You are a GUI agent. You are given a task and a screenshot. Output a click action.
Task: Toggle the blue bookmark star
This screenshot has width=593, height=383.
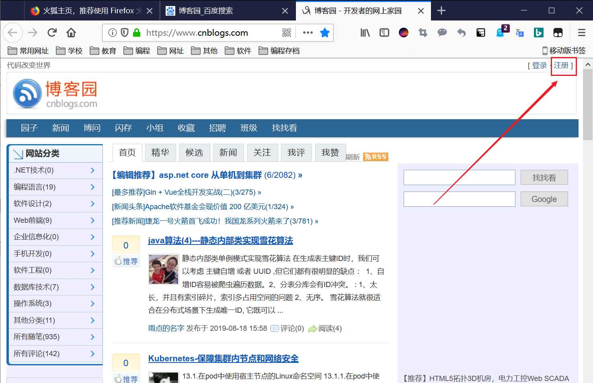325,33
